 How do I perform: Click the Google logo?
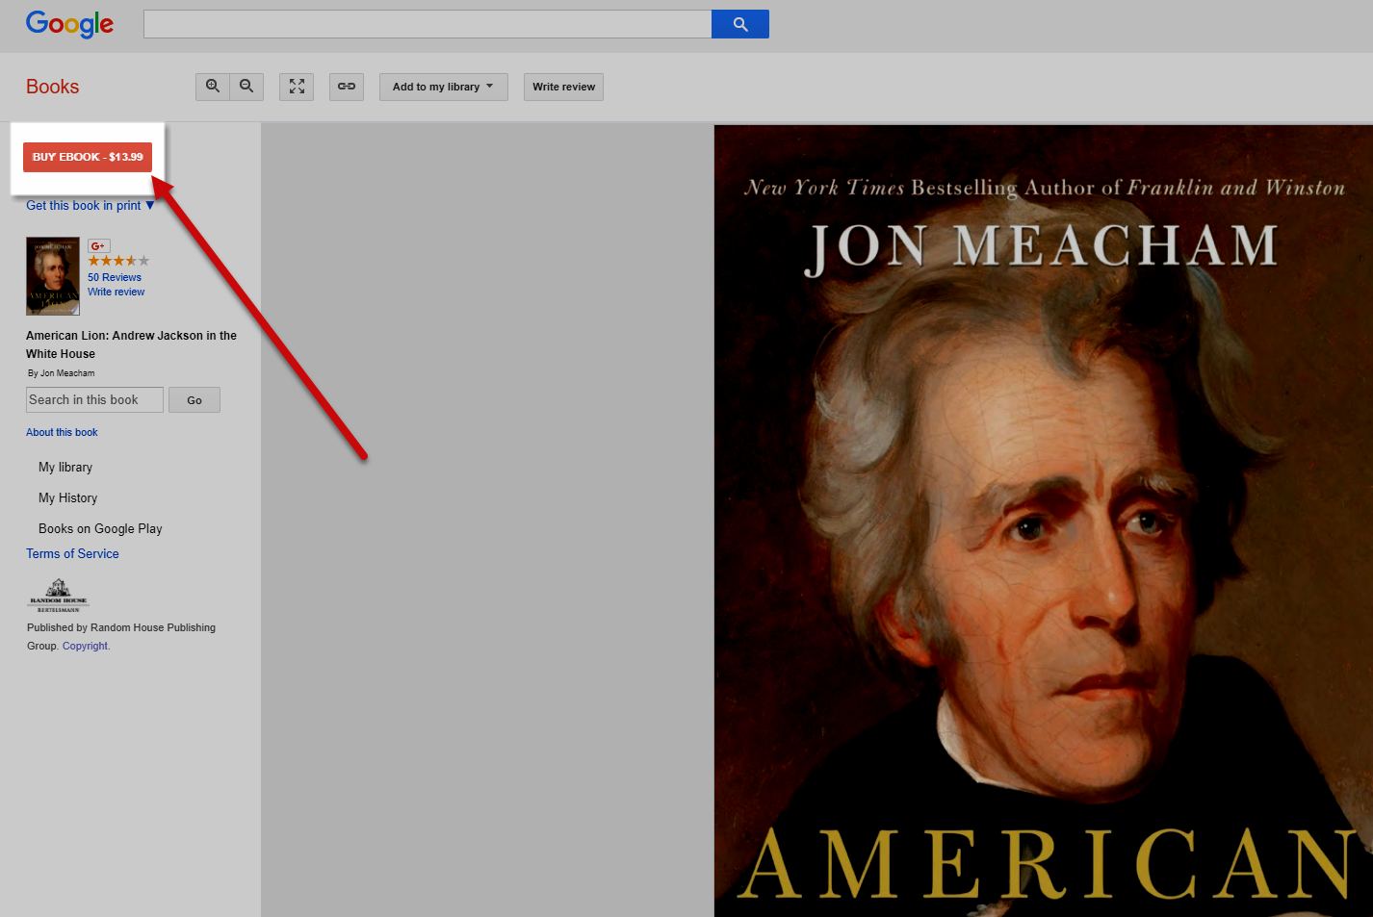pyautogui.click(x=69, y=24)
